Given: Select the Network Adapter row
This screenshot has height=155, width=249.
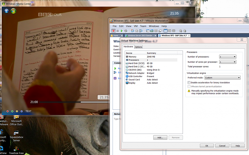Looking at the screenshot, I should [151, 73].
